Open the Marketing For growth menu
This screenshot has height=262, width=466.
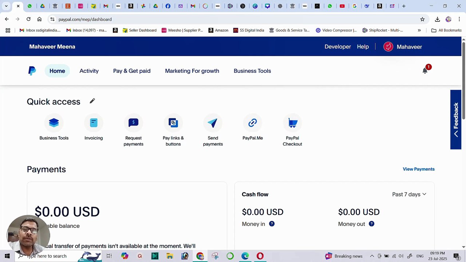click(192, 71)
